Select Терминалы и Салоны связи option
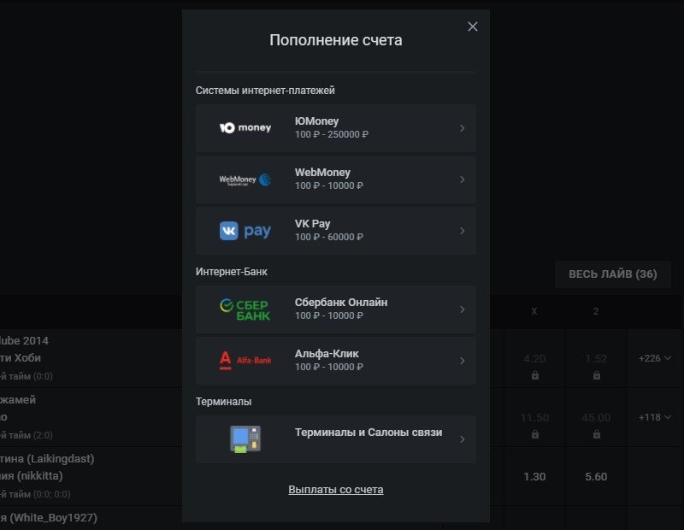The height and width of the screenshot is (530, 684). click(x=335, y=439)
